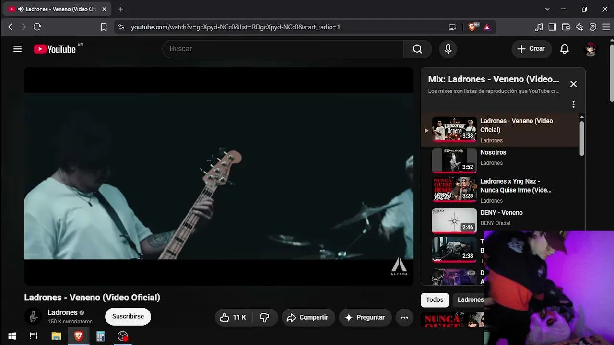Image resolution: width=614 pixels, height=345 pixels.
Task: Play DENY - Veneno from the mix
Action: click(x=500, y=220)
